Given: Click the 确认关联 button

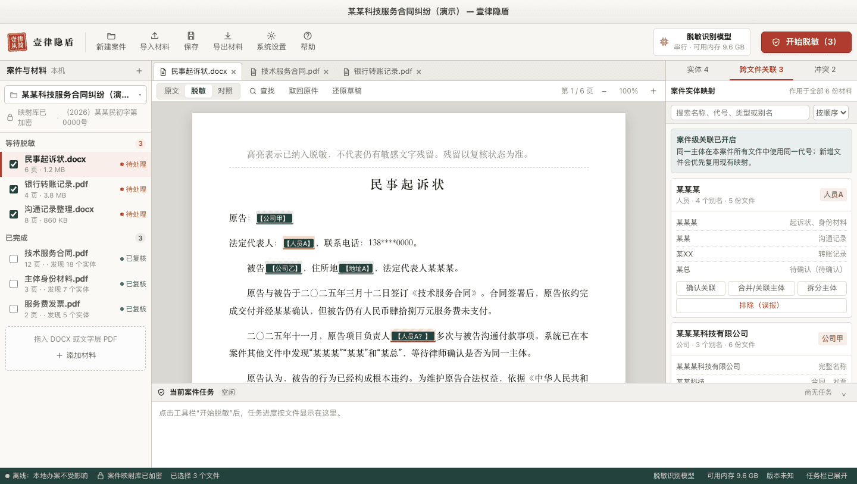Looking at the screenshot, I should pyautogui.click(x=700, y=288).
